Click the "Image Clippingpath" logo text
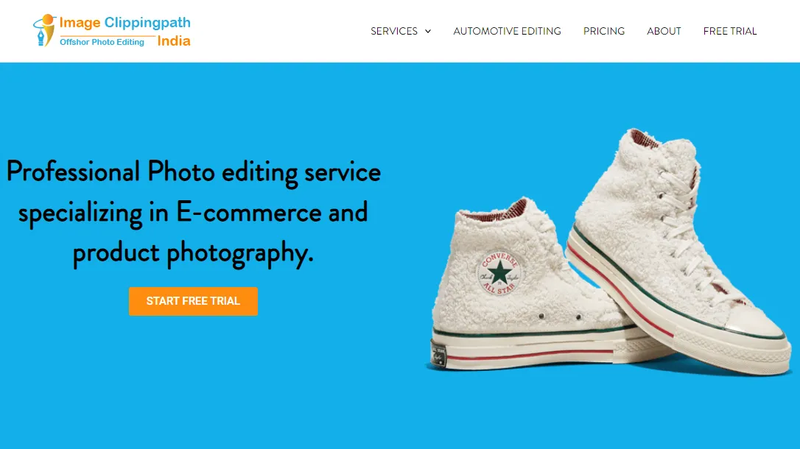This screenshot has width=800, height=449. point(125,23)
